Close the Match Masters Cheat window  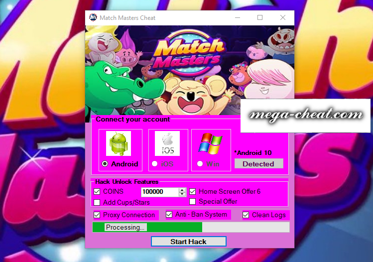pos(283,17)
